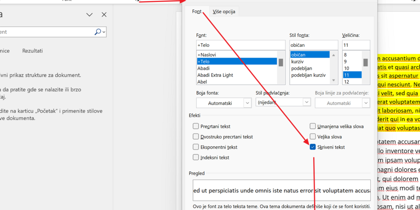The height and width of the screenshot is (210, 420).
Task: Select font size 12
Action: tap(352, 82)
